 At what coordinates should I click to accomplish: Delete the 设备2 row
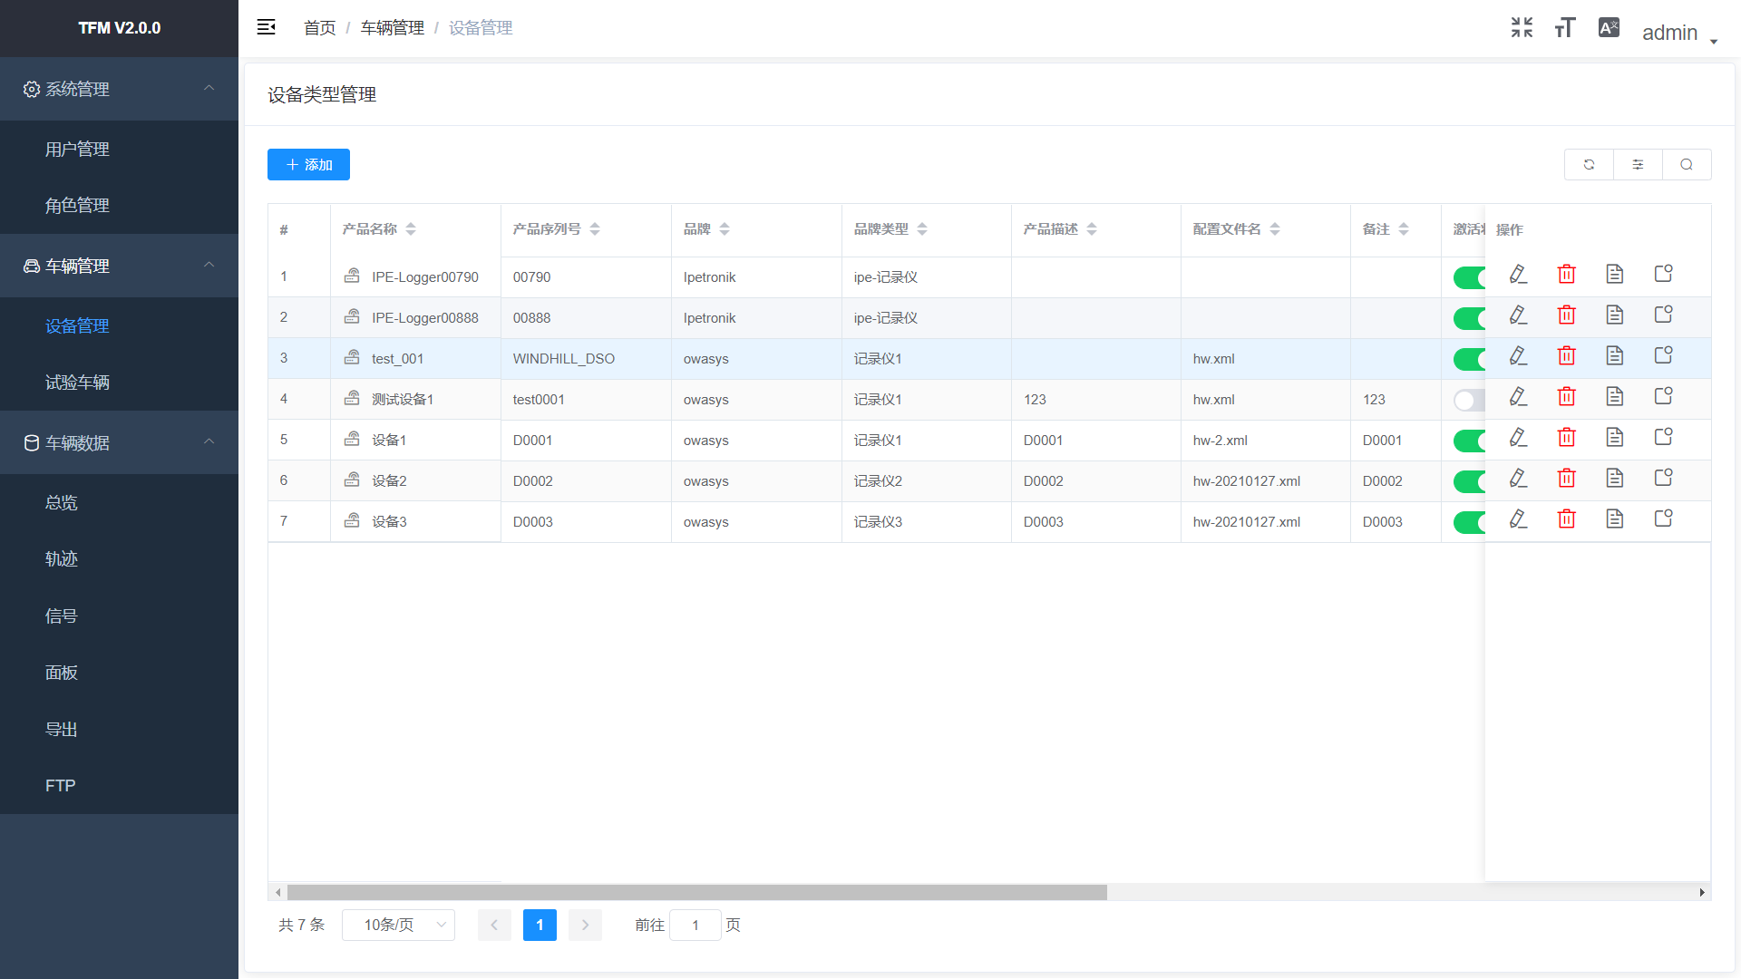pyautogui.click(x=1566, y=478)
